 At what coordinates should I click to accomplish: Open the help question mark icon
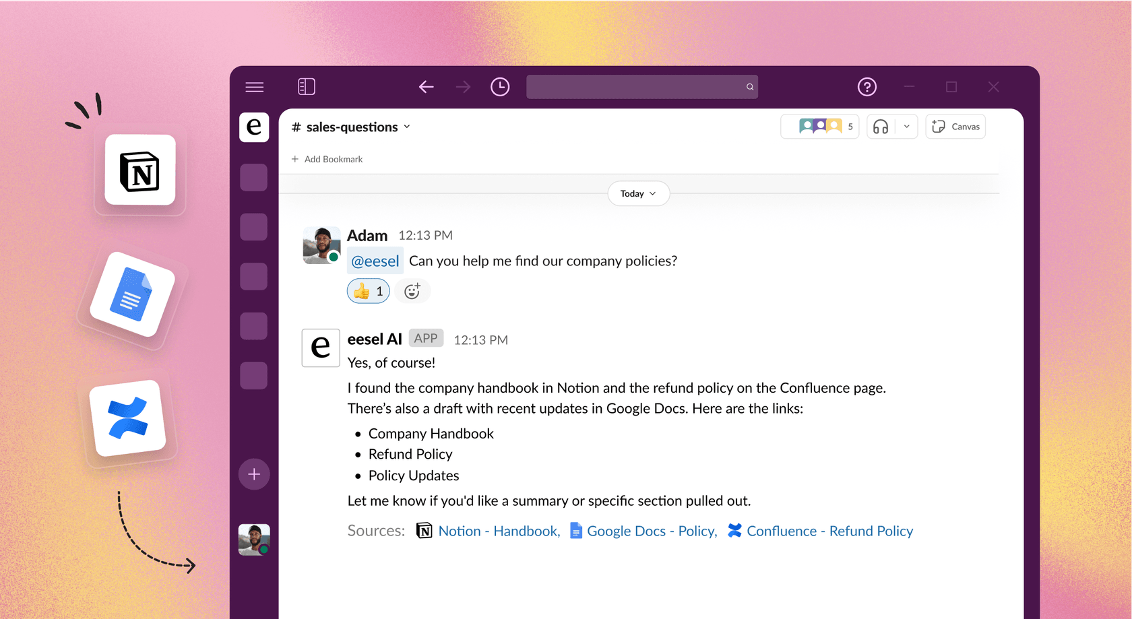click(867, 87)
